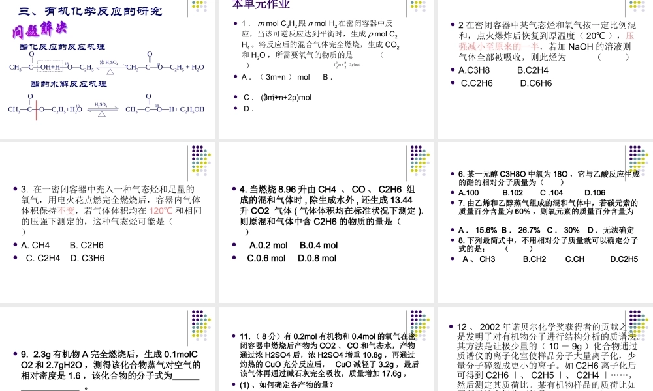This screenshot has width=653, height=391.
Task: Select answer A.C3H8
Action: point(474,70)
